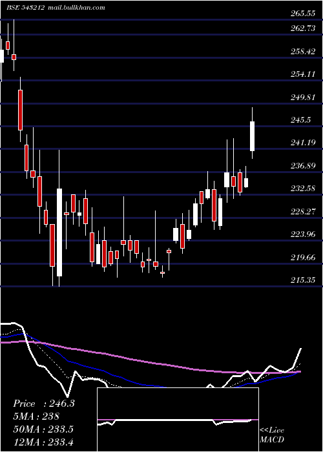Click the 223.96 price level label

point(303,234)
